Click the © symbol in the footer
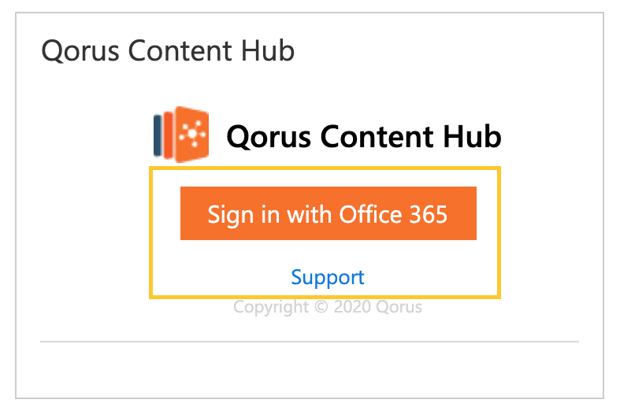The height and width of the screenshot is (407, 620). [320, 307]
